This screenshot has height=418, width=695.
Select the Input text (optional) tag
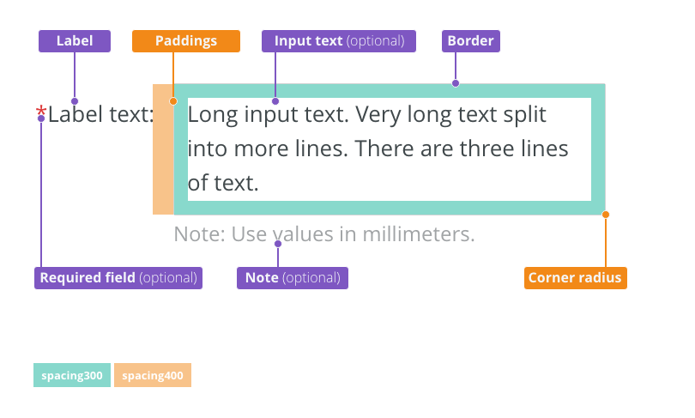click(339, 41)
